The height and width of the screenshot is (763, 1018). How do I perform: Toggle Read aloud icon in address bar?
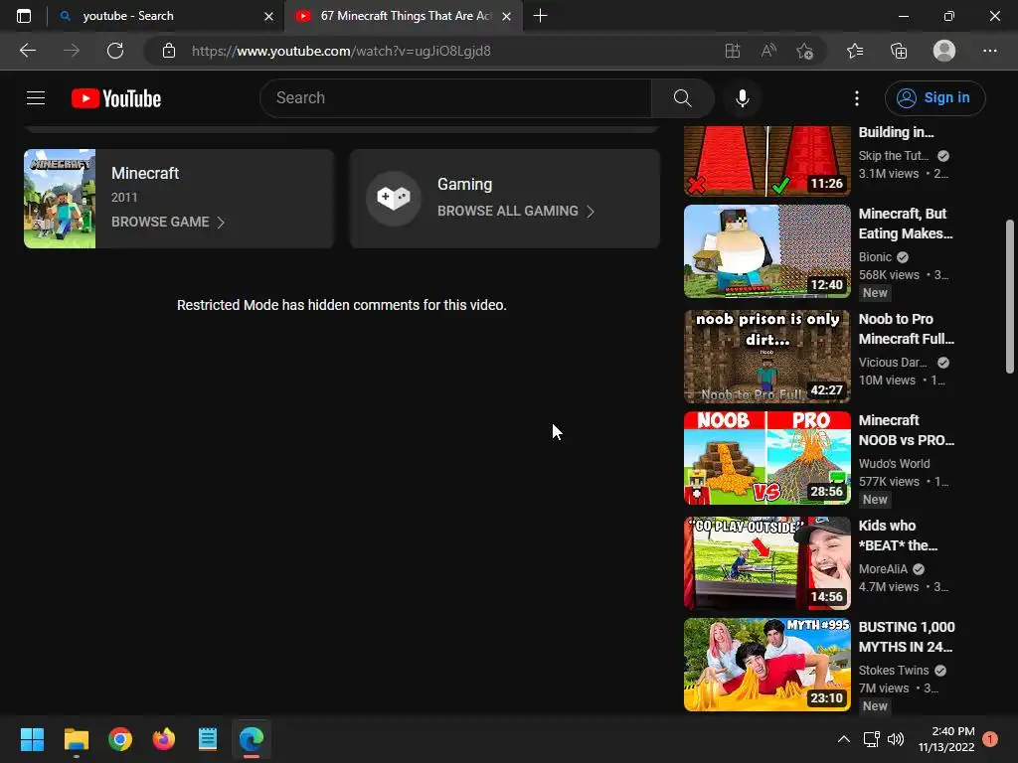point(768,51)
